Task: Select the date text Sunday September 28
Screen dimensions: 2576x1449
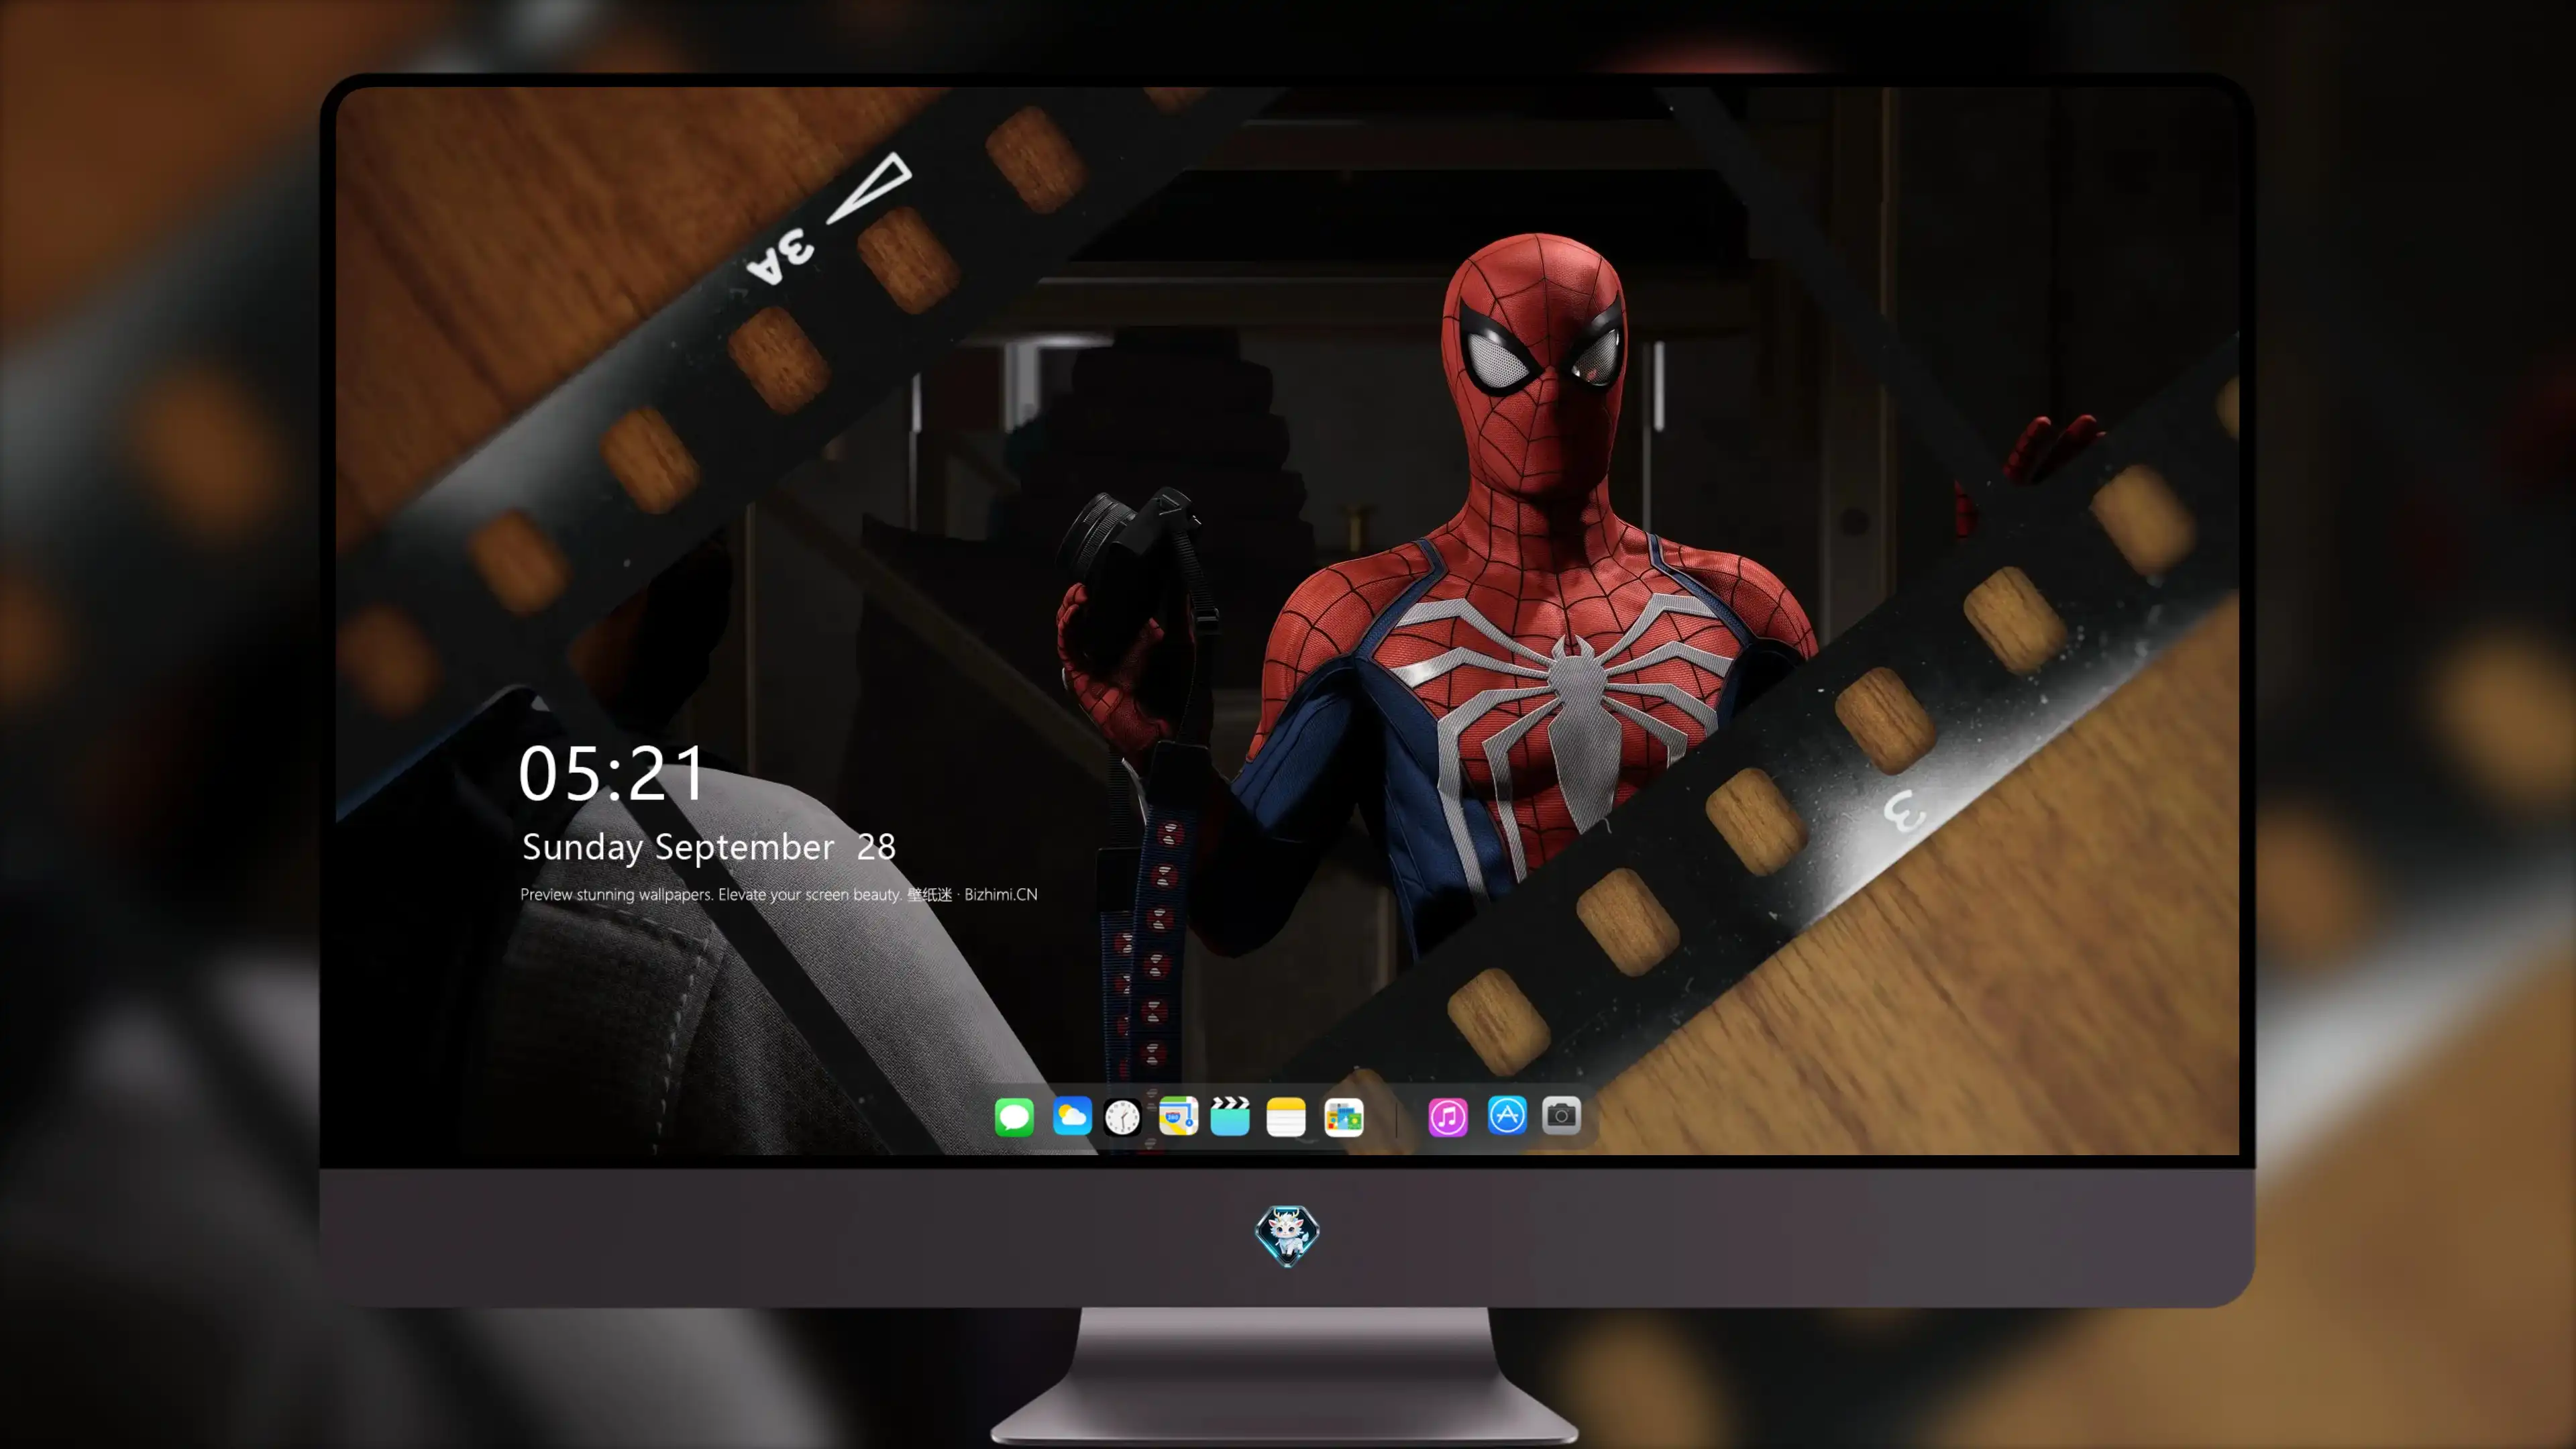Action: [x=709, y=847]
